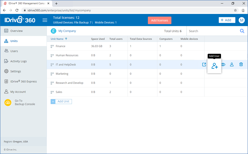248x154 pixels.
Task: Click the Space Used column header
Action: point(98,39)
